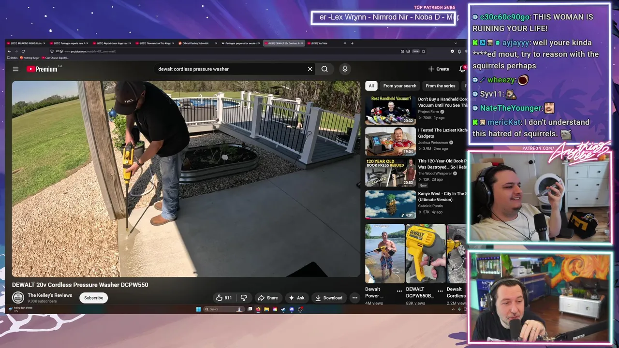
Task: Go to YouTube Premium home logo
Action: [42, 69]
